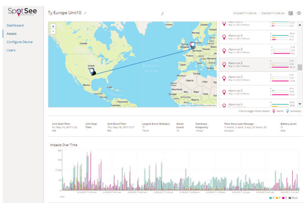
Task: Toggle the Mod series in chart legend
Action: tap(293, 198)
